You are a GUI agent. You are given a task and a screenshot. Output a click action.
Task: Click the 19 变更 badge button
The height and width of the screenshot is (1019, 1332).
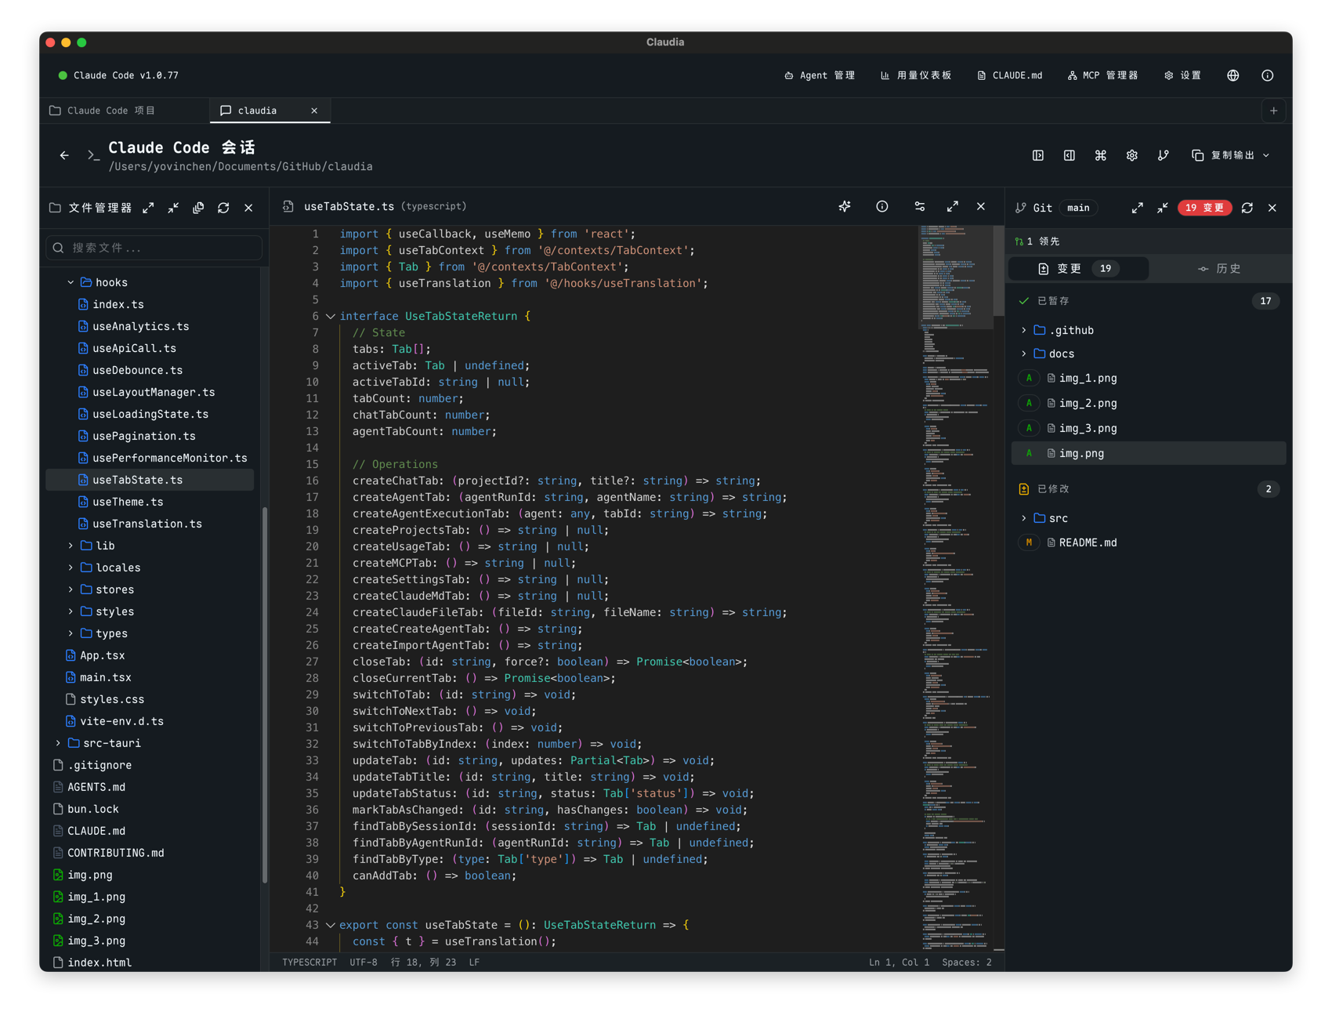click(x=1204, y=208)
